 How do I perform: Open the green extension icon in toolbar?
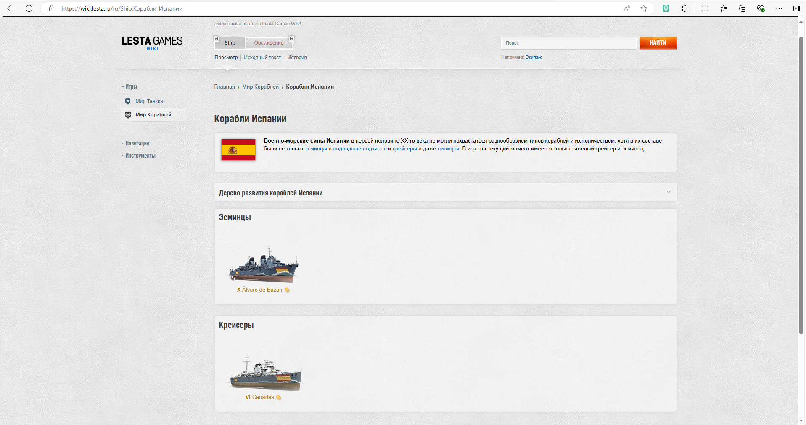666,8
